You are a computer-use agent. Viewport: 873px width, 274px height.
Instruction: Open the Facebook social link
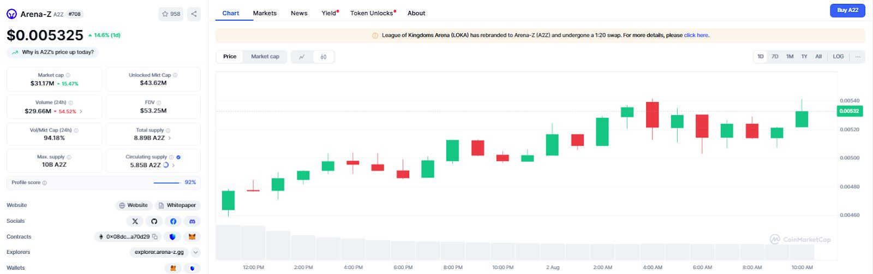pos(173,221)
